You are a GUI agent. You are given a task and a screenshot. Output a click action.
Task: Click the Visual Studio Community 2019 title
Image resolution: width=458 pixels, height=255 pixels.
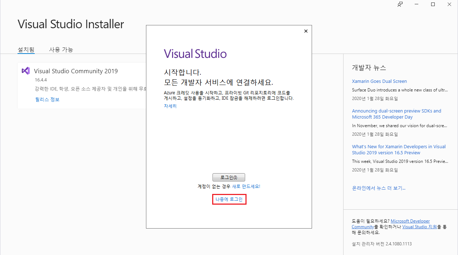point(76,71)
